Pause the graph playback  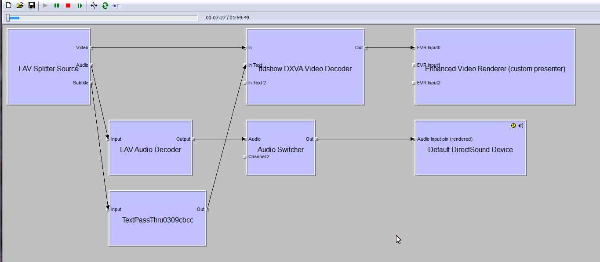click(57, 6)
